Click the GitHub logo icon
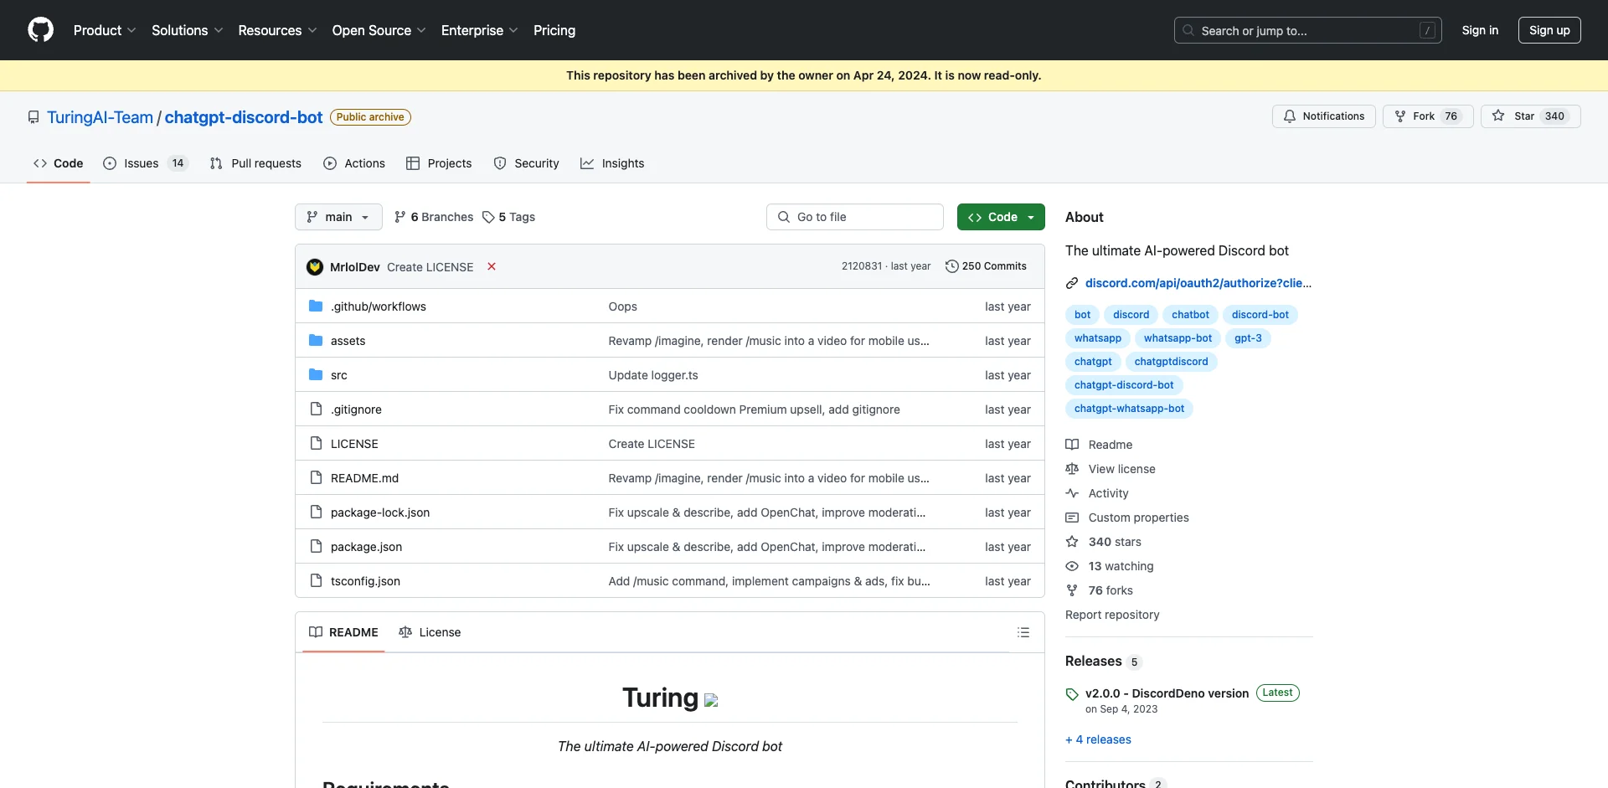 [x=40, y=30]
